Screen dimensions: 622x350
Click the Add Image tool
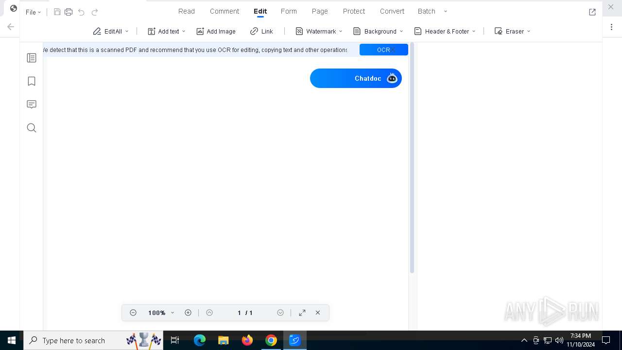point(216,31)
